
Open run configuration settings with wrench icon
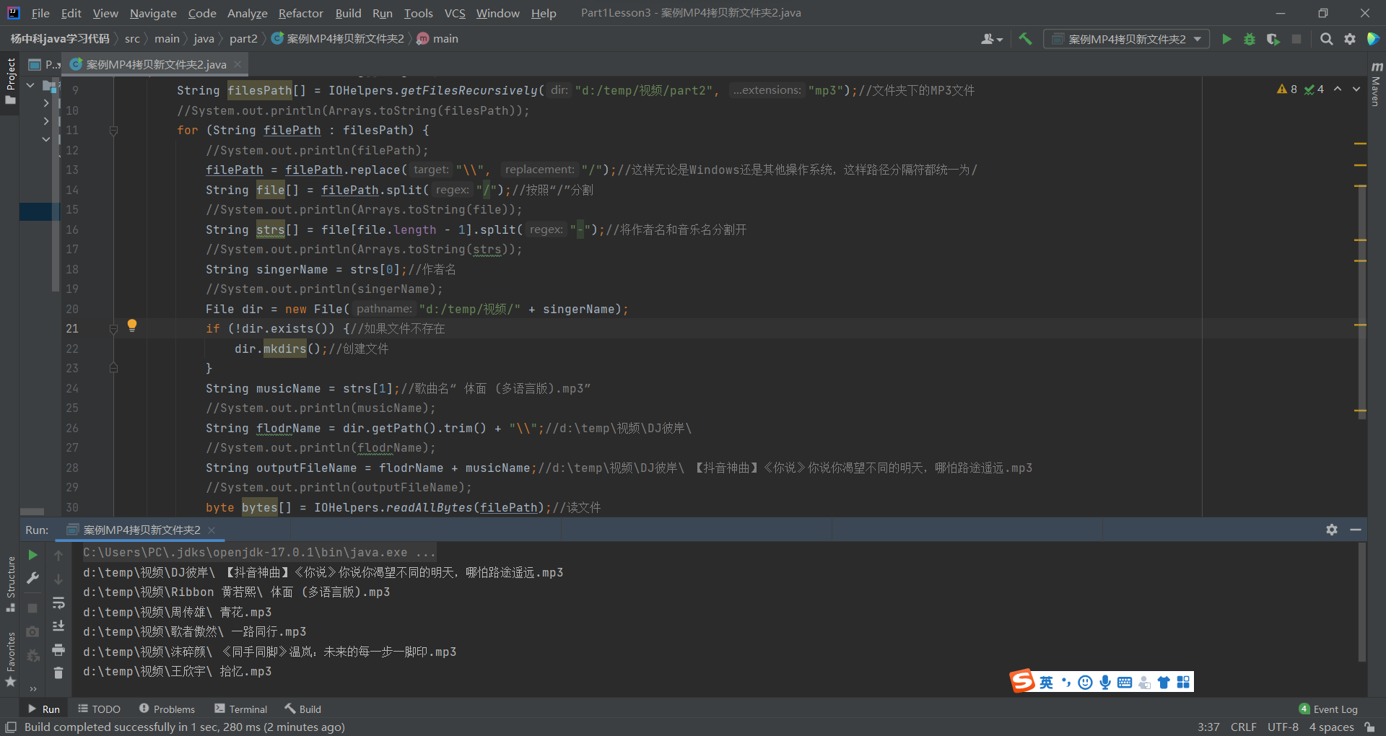click(32, 578)
